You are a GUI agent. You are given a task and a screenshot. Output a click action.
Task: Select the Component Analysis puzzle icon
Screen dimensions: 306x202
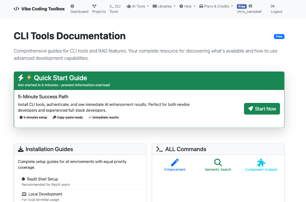click(x=261, y=162)
